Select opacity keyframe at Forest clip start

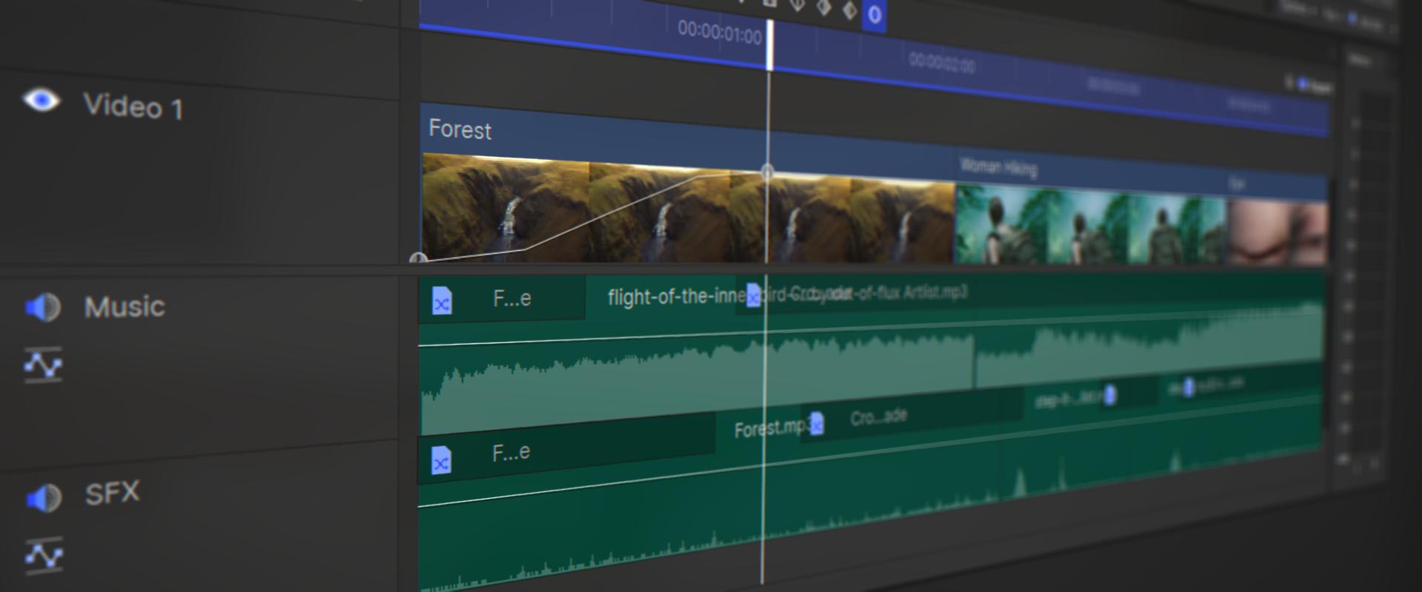[x=418, y=258]
